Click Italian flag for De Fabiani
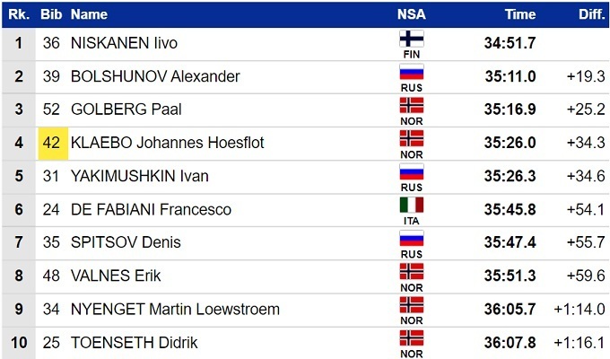This screenshot has height=359, width=610. [411, 205]
